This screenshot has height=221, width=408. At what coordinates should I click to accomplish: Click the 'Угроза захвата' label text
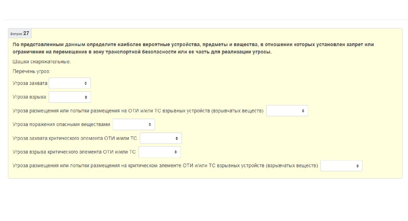pos(30,83)
